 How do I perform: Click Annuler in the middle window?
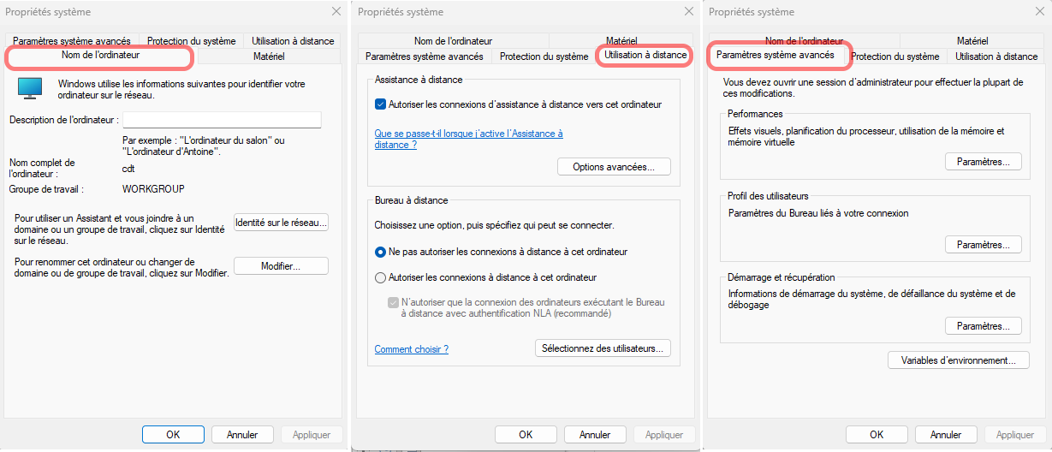pyautogui.click(x=595, y=435)
